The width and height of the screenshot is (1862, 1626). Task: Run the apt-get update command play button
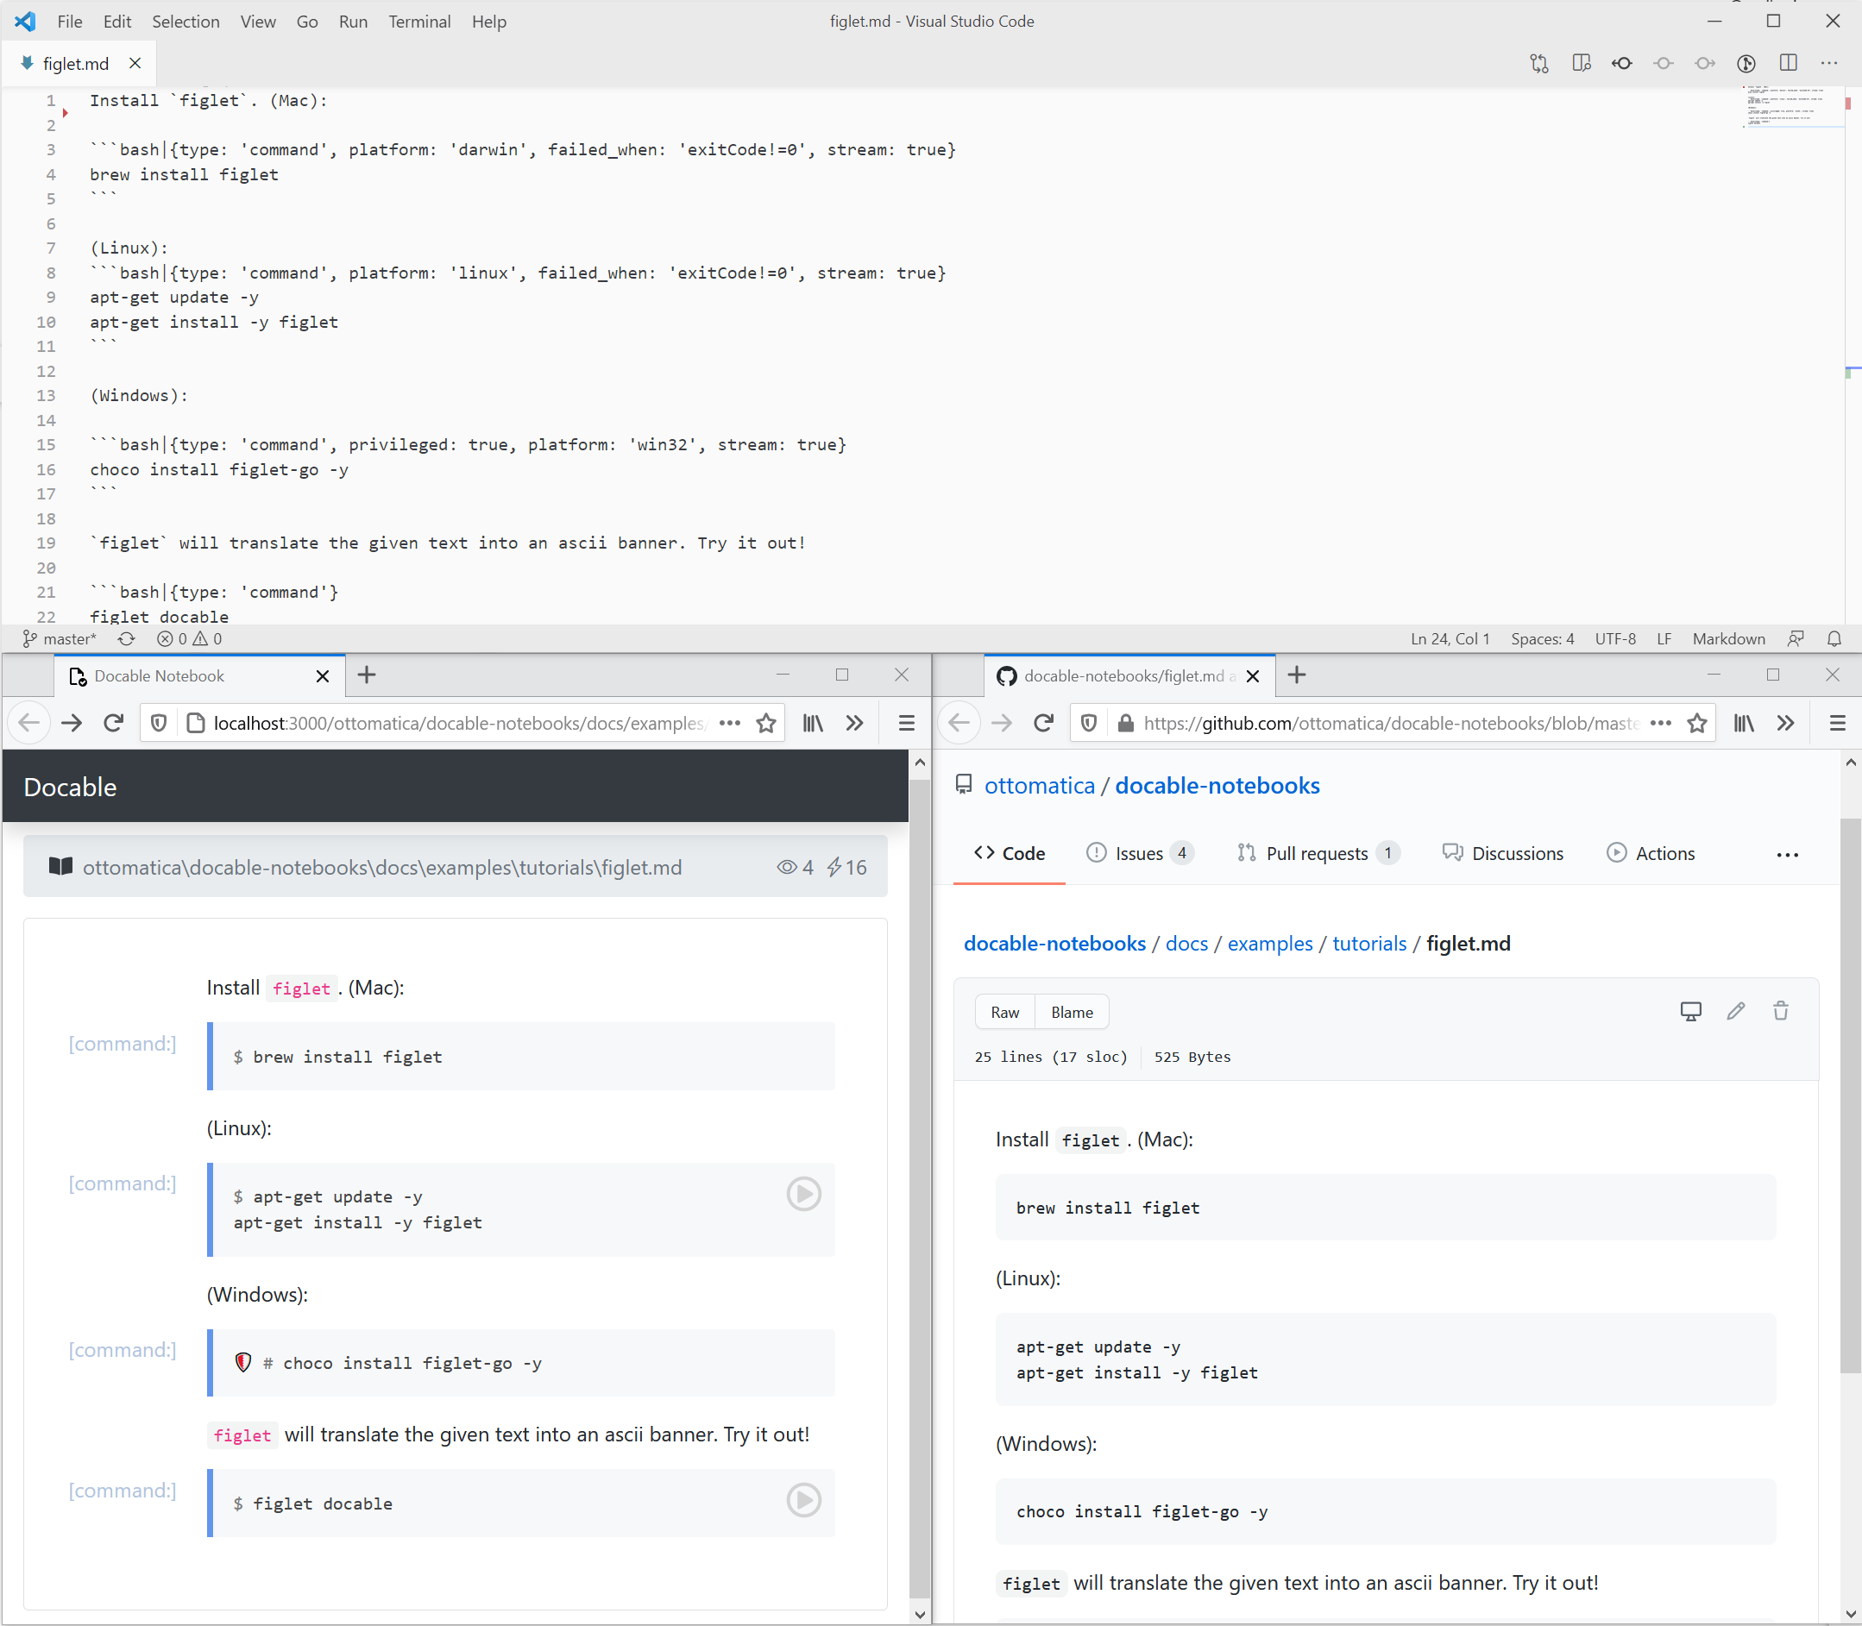[803, 1193]
